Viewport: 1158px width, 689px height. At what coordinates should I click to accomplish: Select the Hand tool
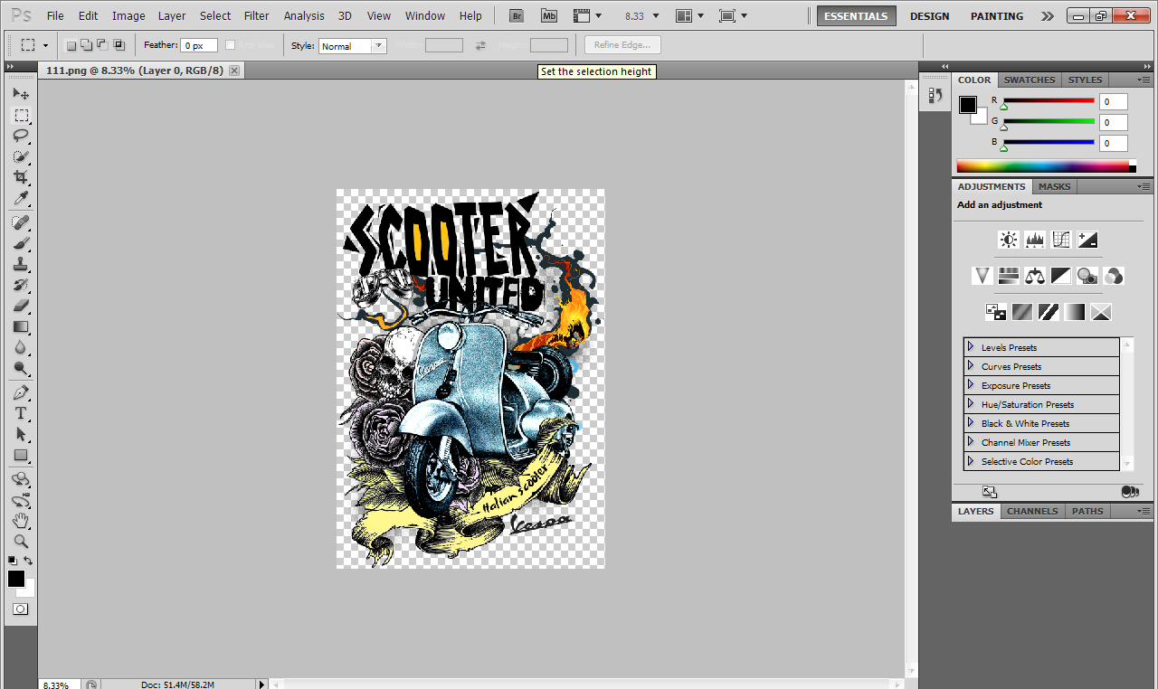21,521
